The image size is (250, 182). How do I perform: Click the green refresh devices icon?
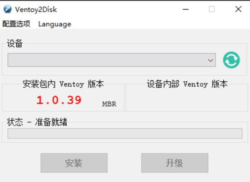[x=231, y=60]
